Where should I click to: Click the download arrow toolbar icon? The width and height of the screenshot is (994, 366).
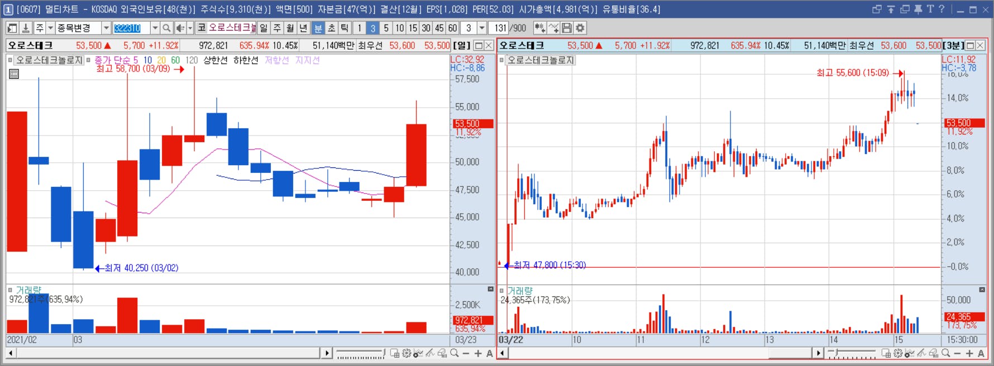point(26,28)
